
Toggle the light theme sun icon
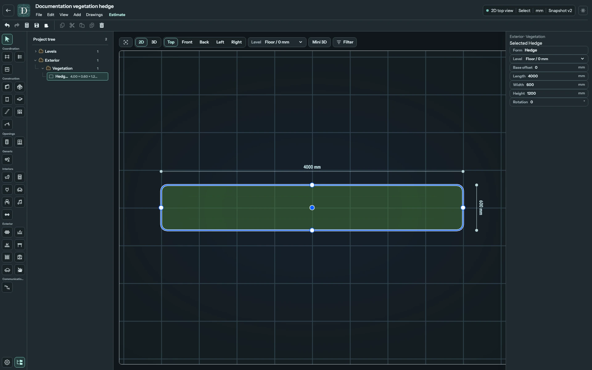(x=583, y=10)
